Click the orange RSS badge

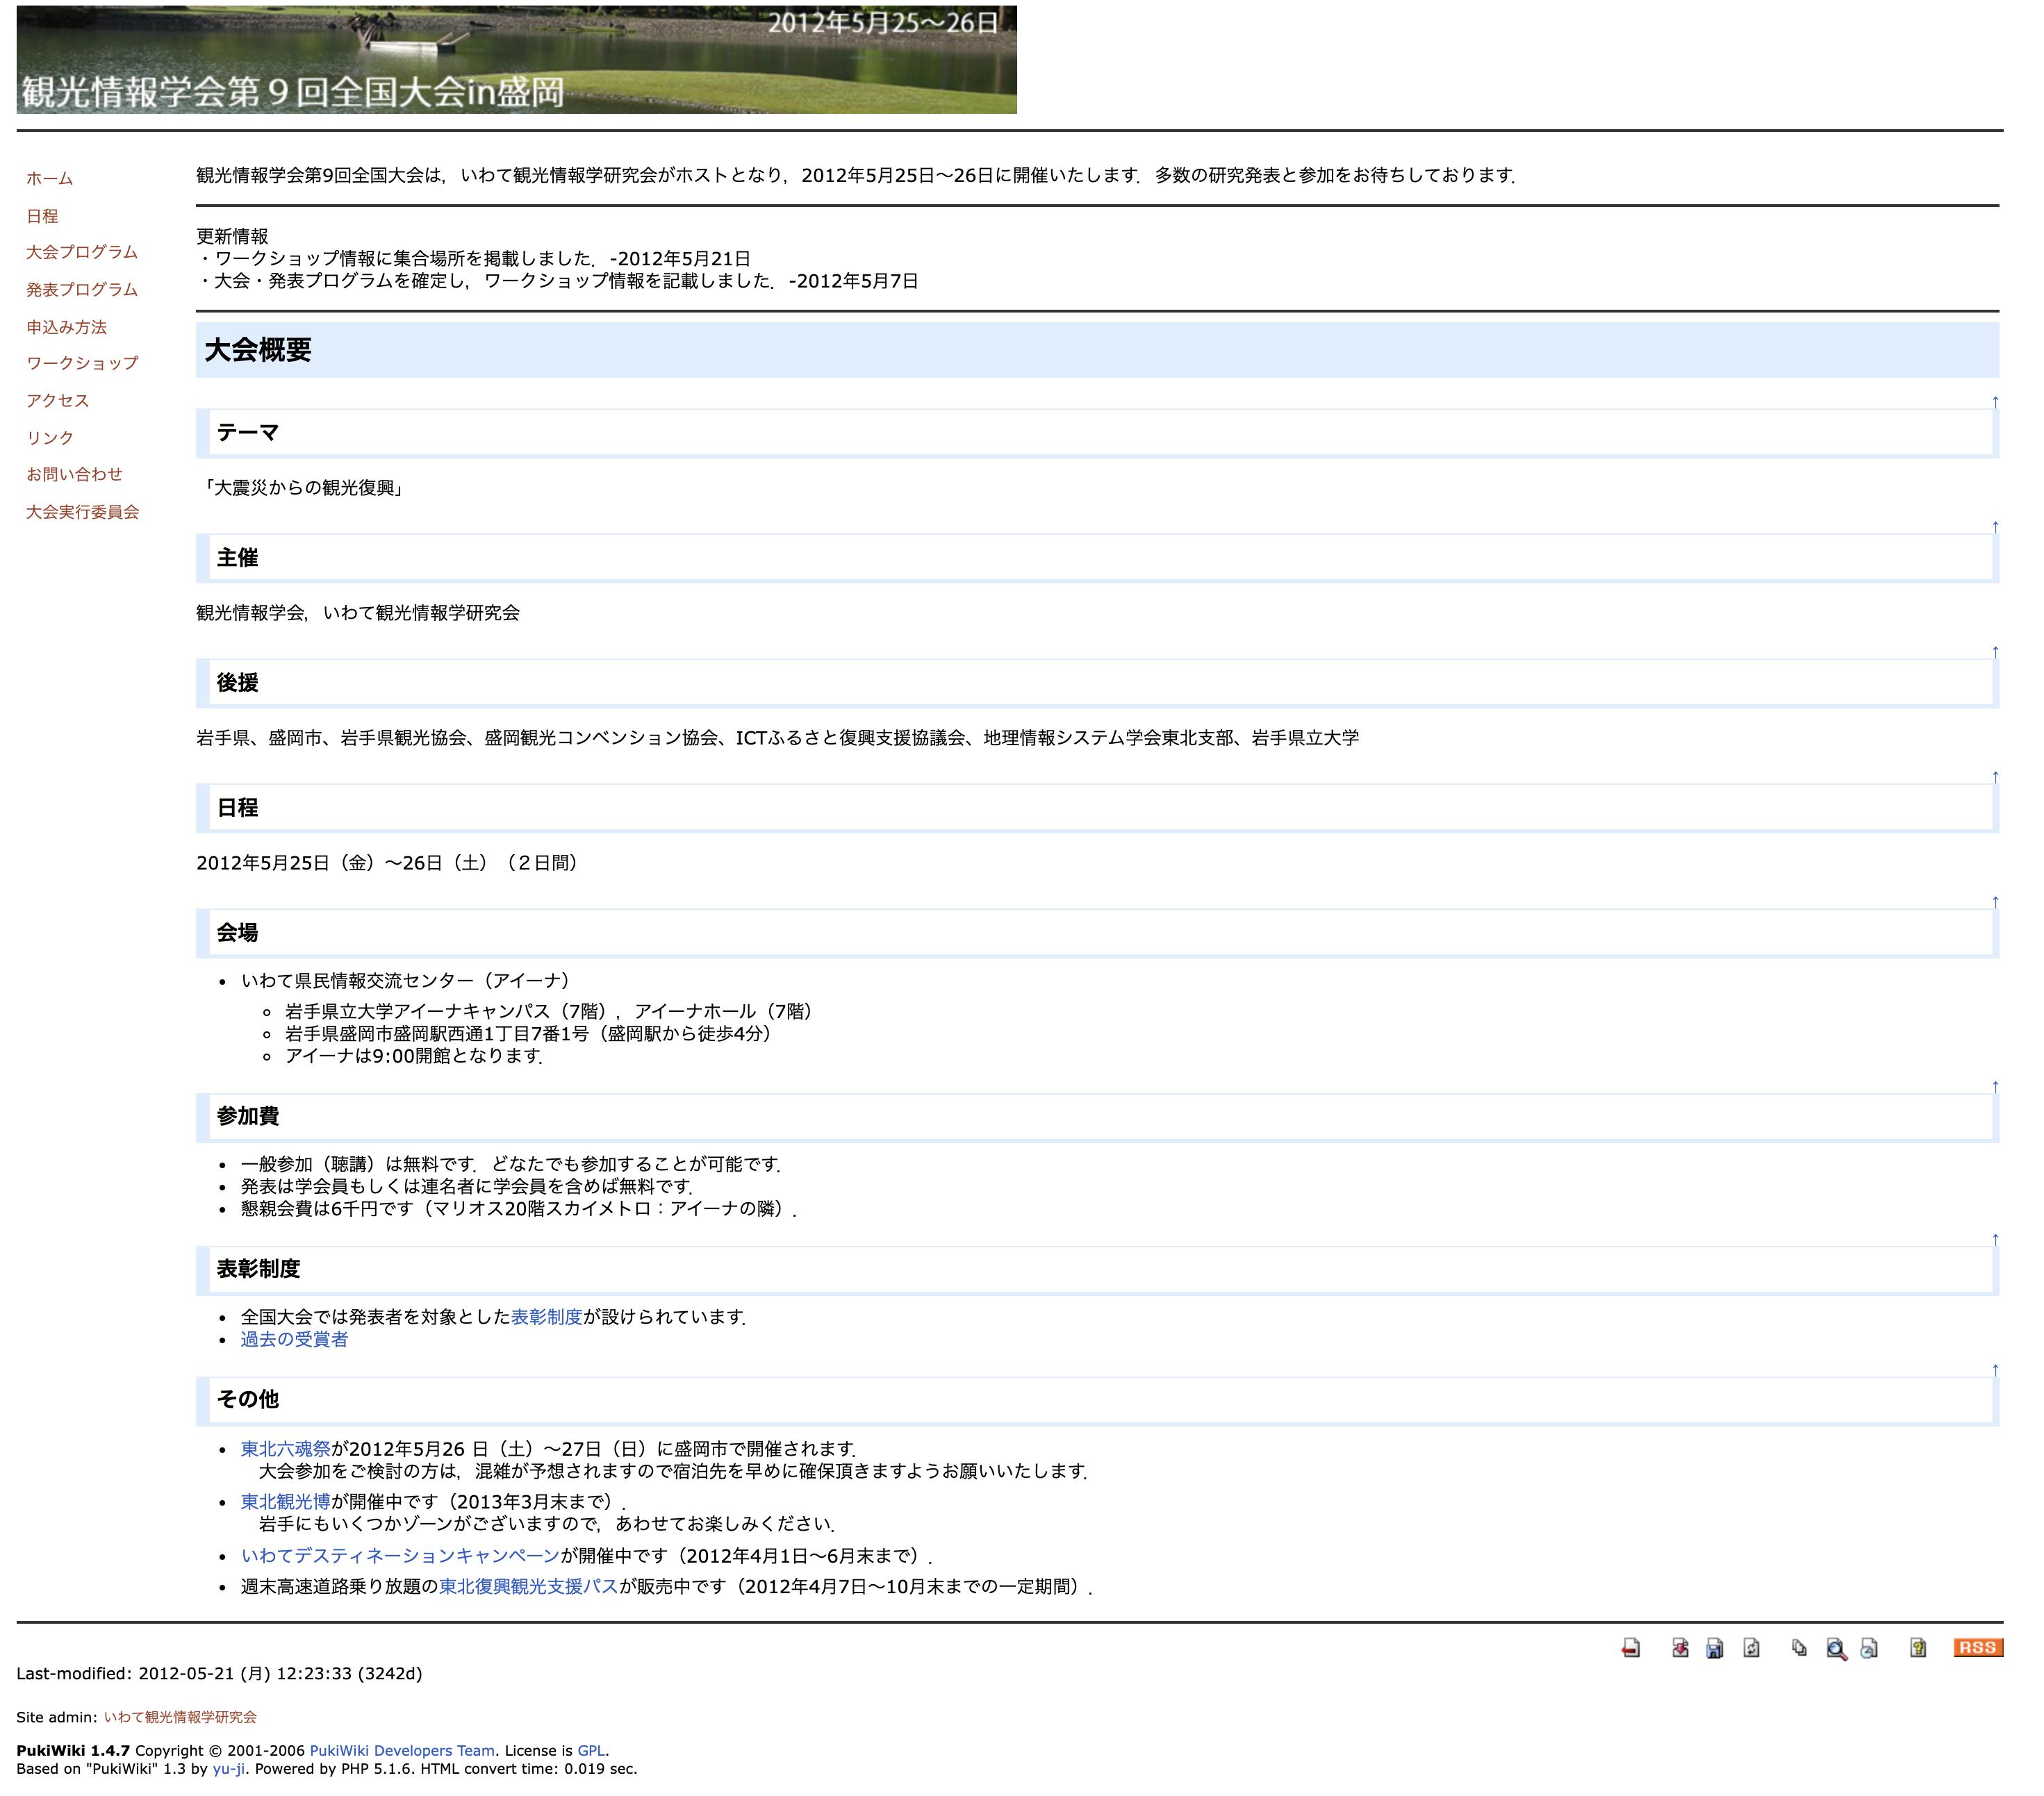(1977, 1647)
